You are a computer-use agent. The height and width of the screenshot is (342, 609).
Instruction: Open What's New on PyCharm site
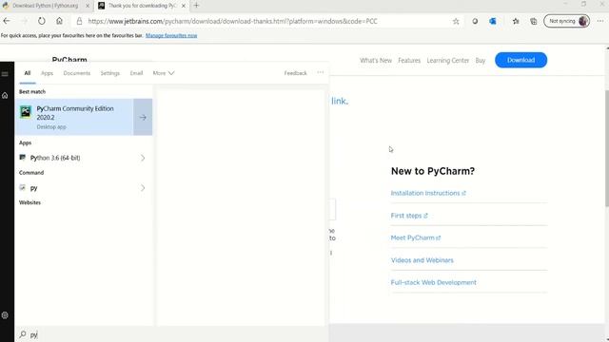coord(376,61)
